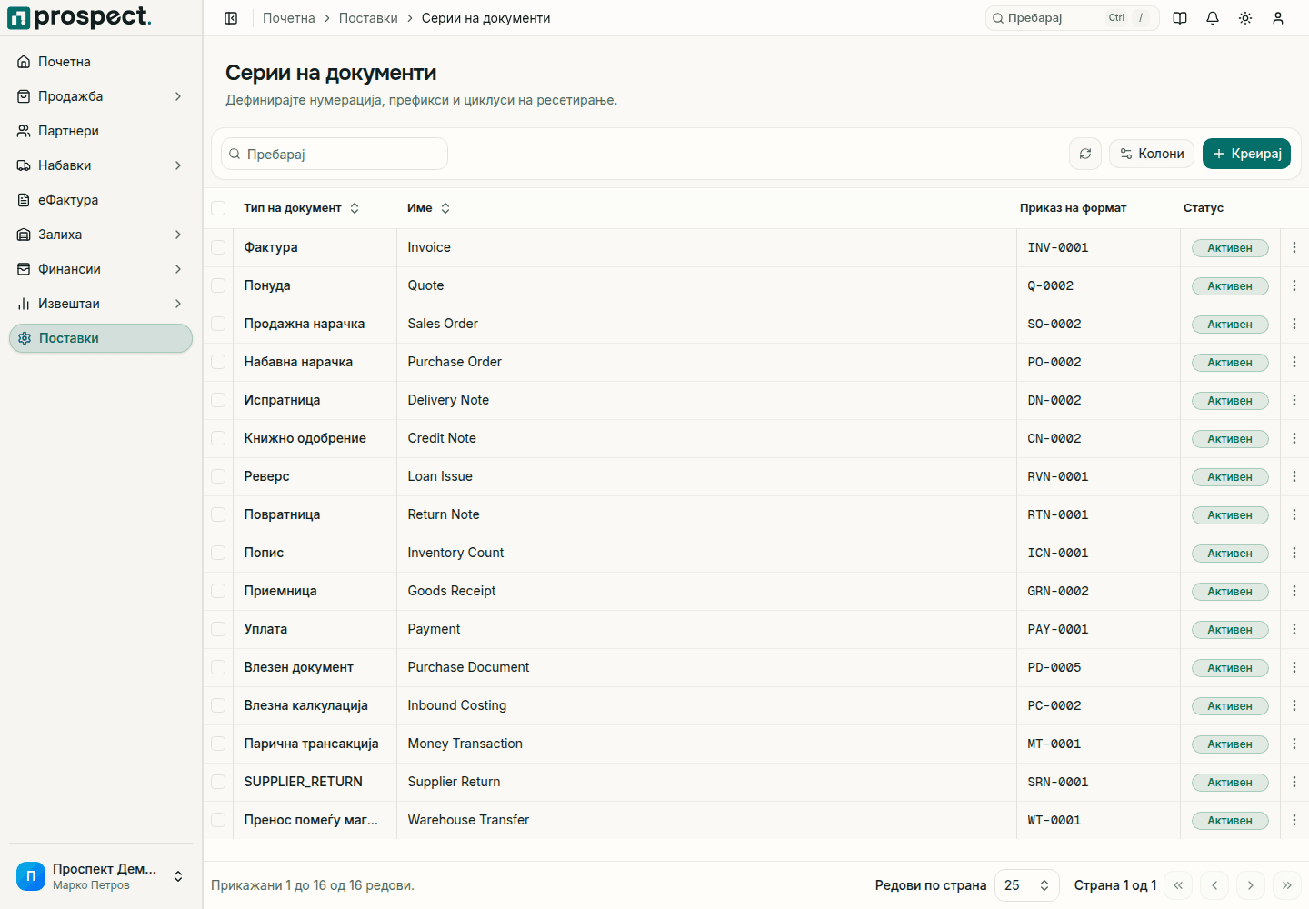Image resolution: width=1309 pixels, height=909 pixels.
Task: Check the Уплата row checkbox
Action: coord(218,629)
